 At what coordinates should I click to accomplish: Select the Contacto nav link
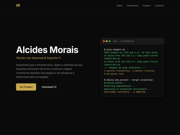pos(159,6)
